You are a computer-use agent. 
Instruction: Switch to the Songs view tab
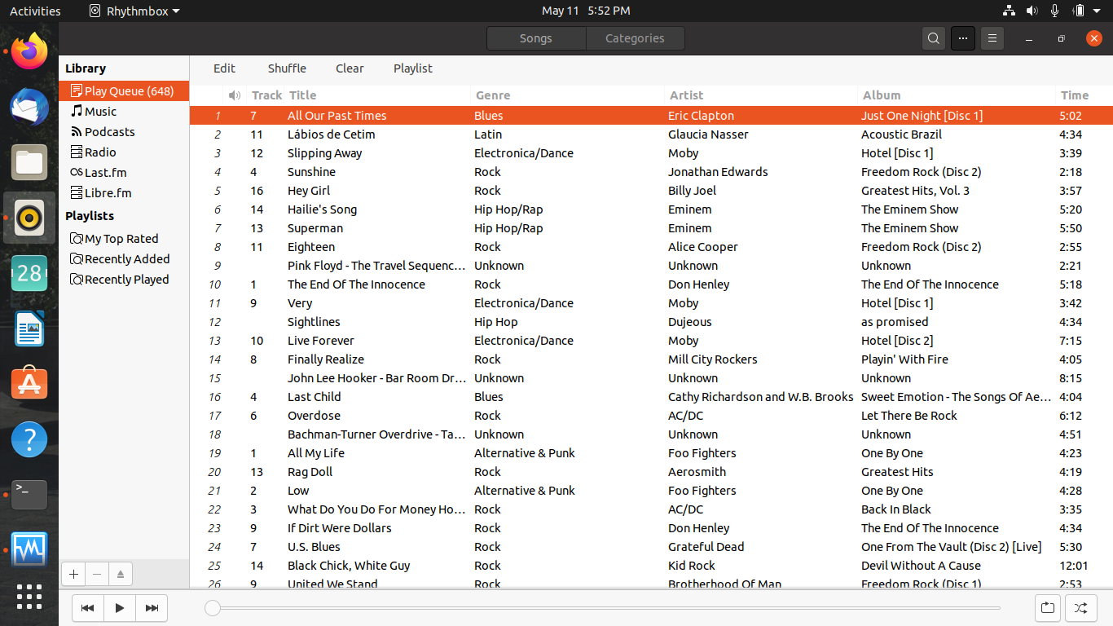click(x=536, y=38)
